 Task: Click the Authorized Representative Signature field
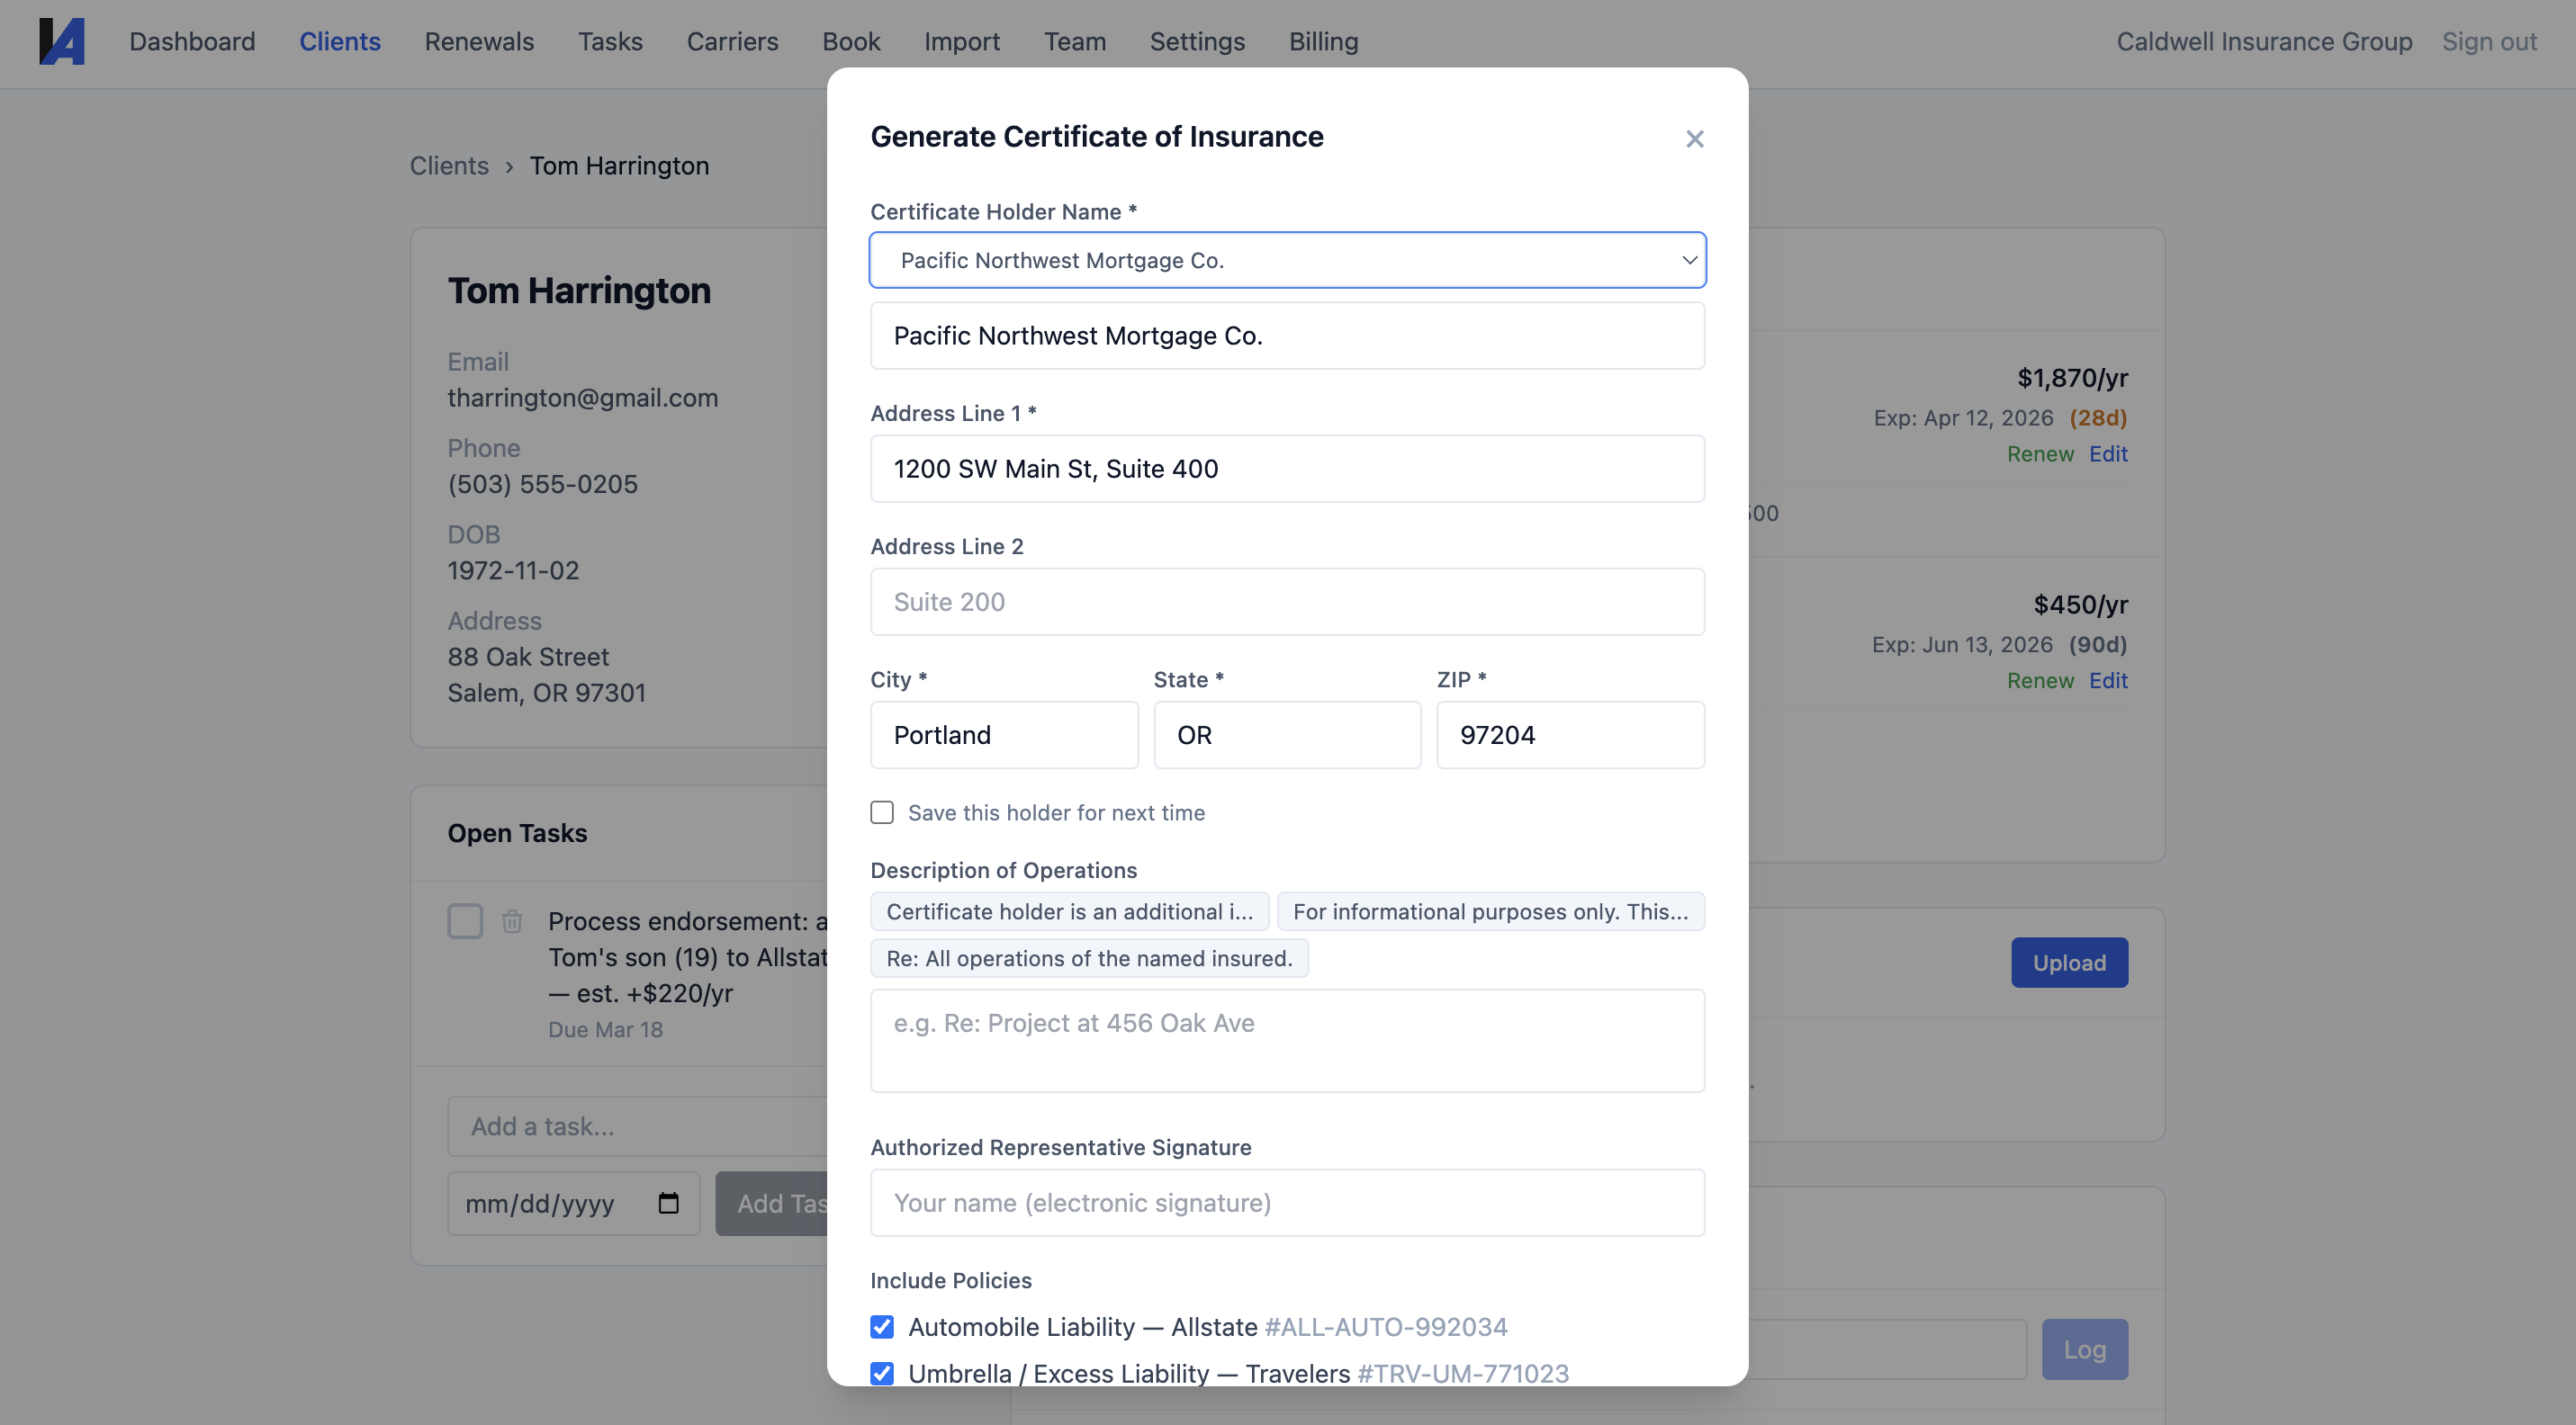(x=1287, y=1203)
